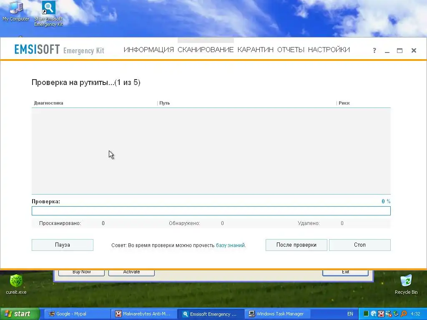Switch to Windows Task Manager taskbar button
This screenshot has height=320, width=427.
pyautogui.click(x=277, y=314)
